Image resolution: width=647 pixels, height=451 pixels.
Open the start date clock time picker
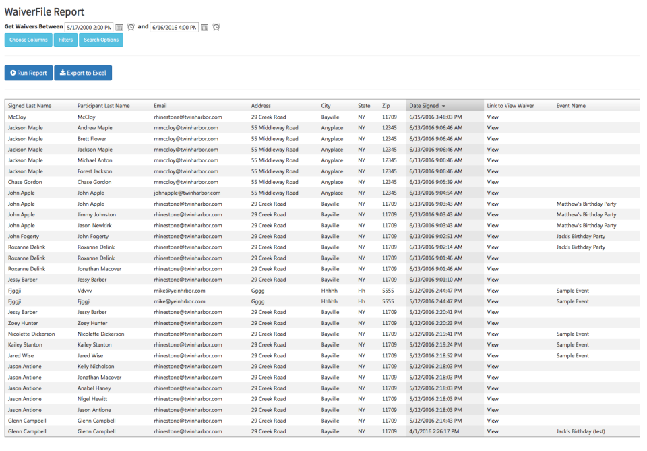[x=131, y=27]
